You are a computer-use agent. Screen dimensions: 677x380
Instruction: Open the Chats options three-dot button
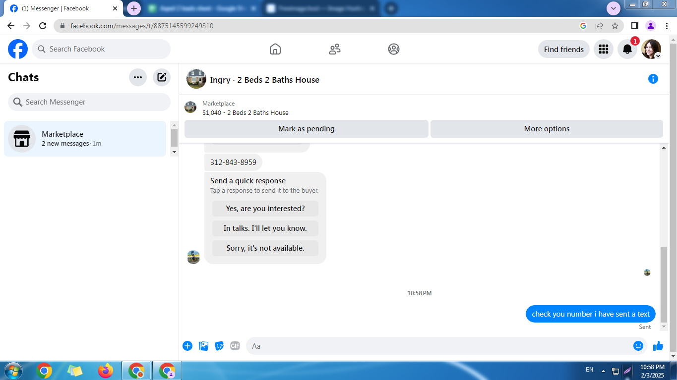[x=138, y=77]
